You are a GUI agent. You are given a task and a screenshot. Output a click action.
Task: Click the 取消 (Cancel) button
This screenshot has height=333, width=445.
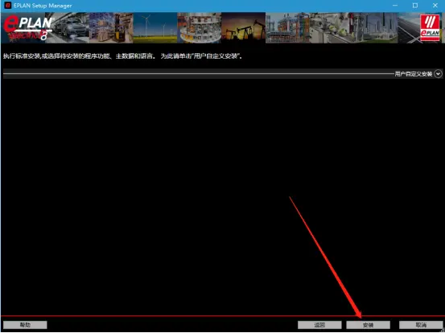[421, 325]
